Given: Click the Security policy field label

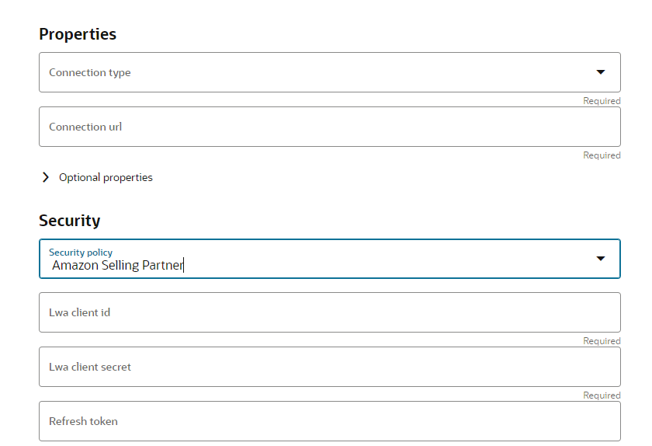Looking at the screenshot, I should click(81, 253).
